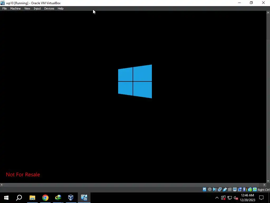Open the Input menu
Viewport: 270px width, 203px height.
click(x=37, y=8)
